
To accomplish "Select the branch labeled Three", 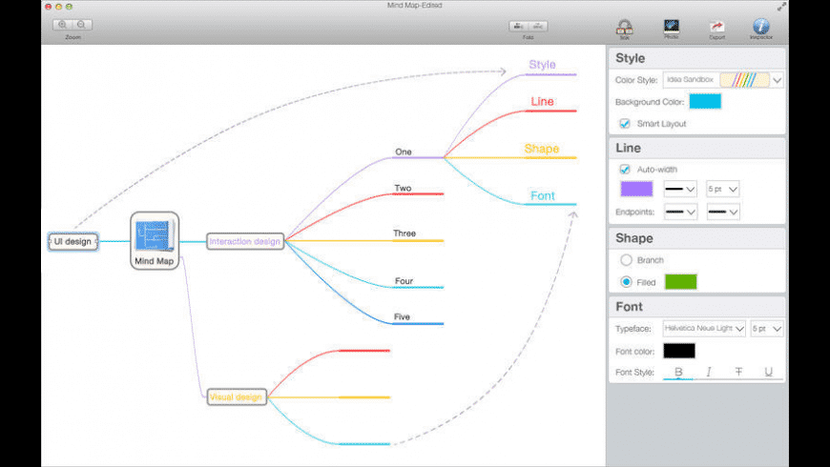I will point(405,233).
